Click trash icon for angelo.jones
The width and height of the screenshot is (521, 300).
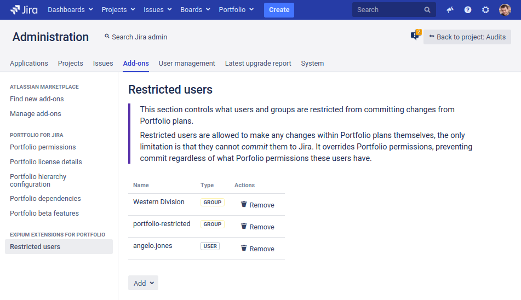244,248
